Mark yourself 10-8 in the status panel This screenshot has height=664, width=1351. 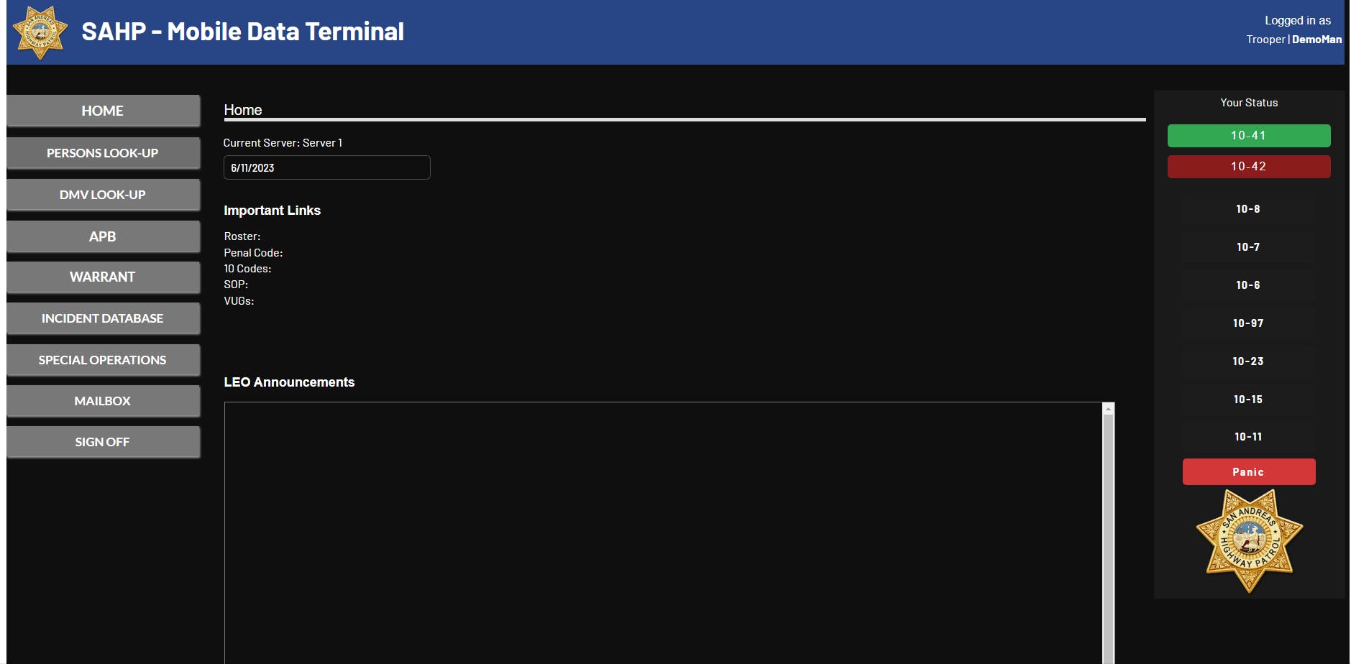(x=1249, y=208)
